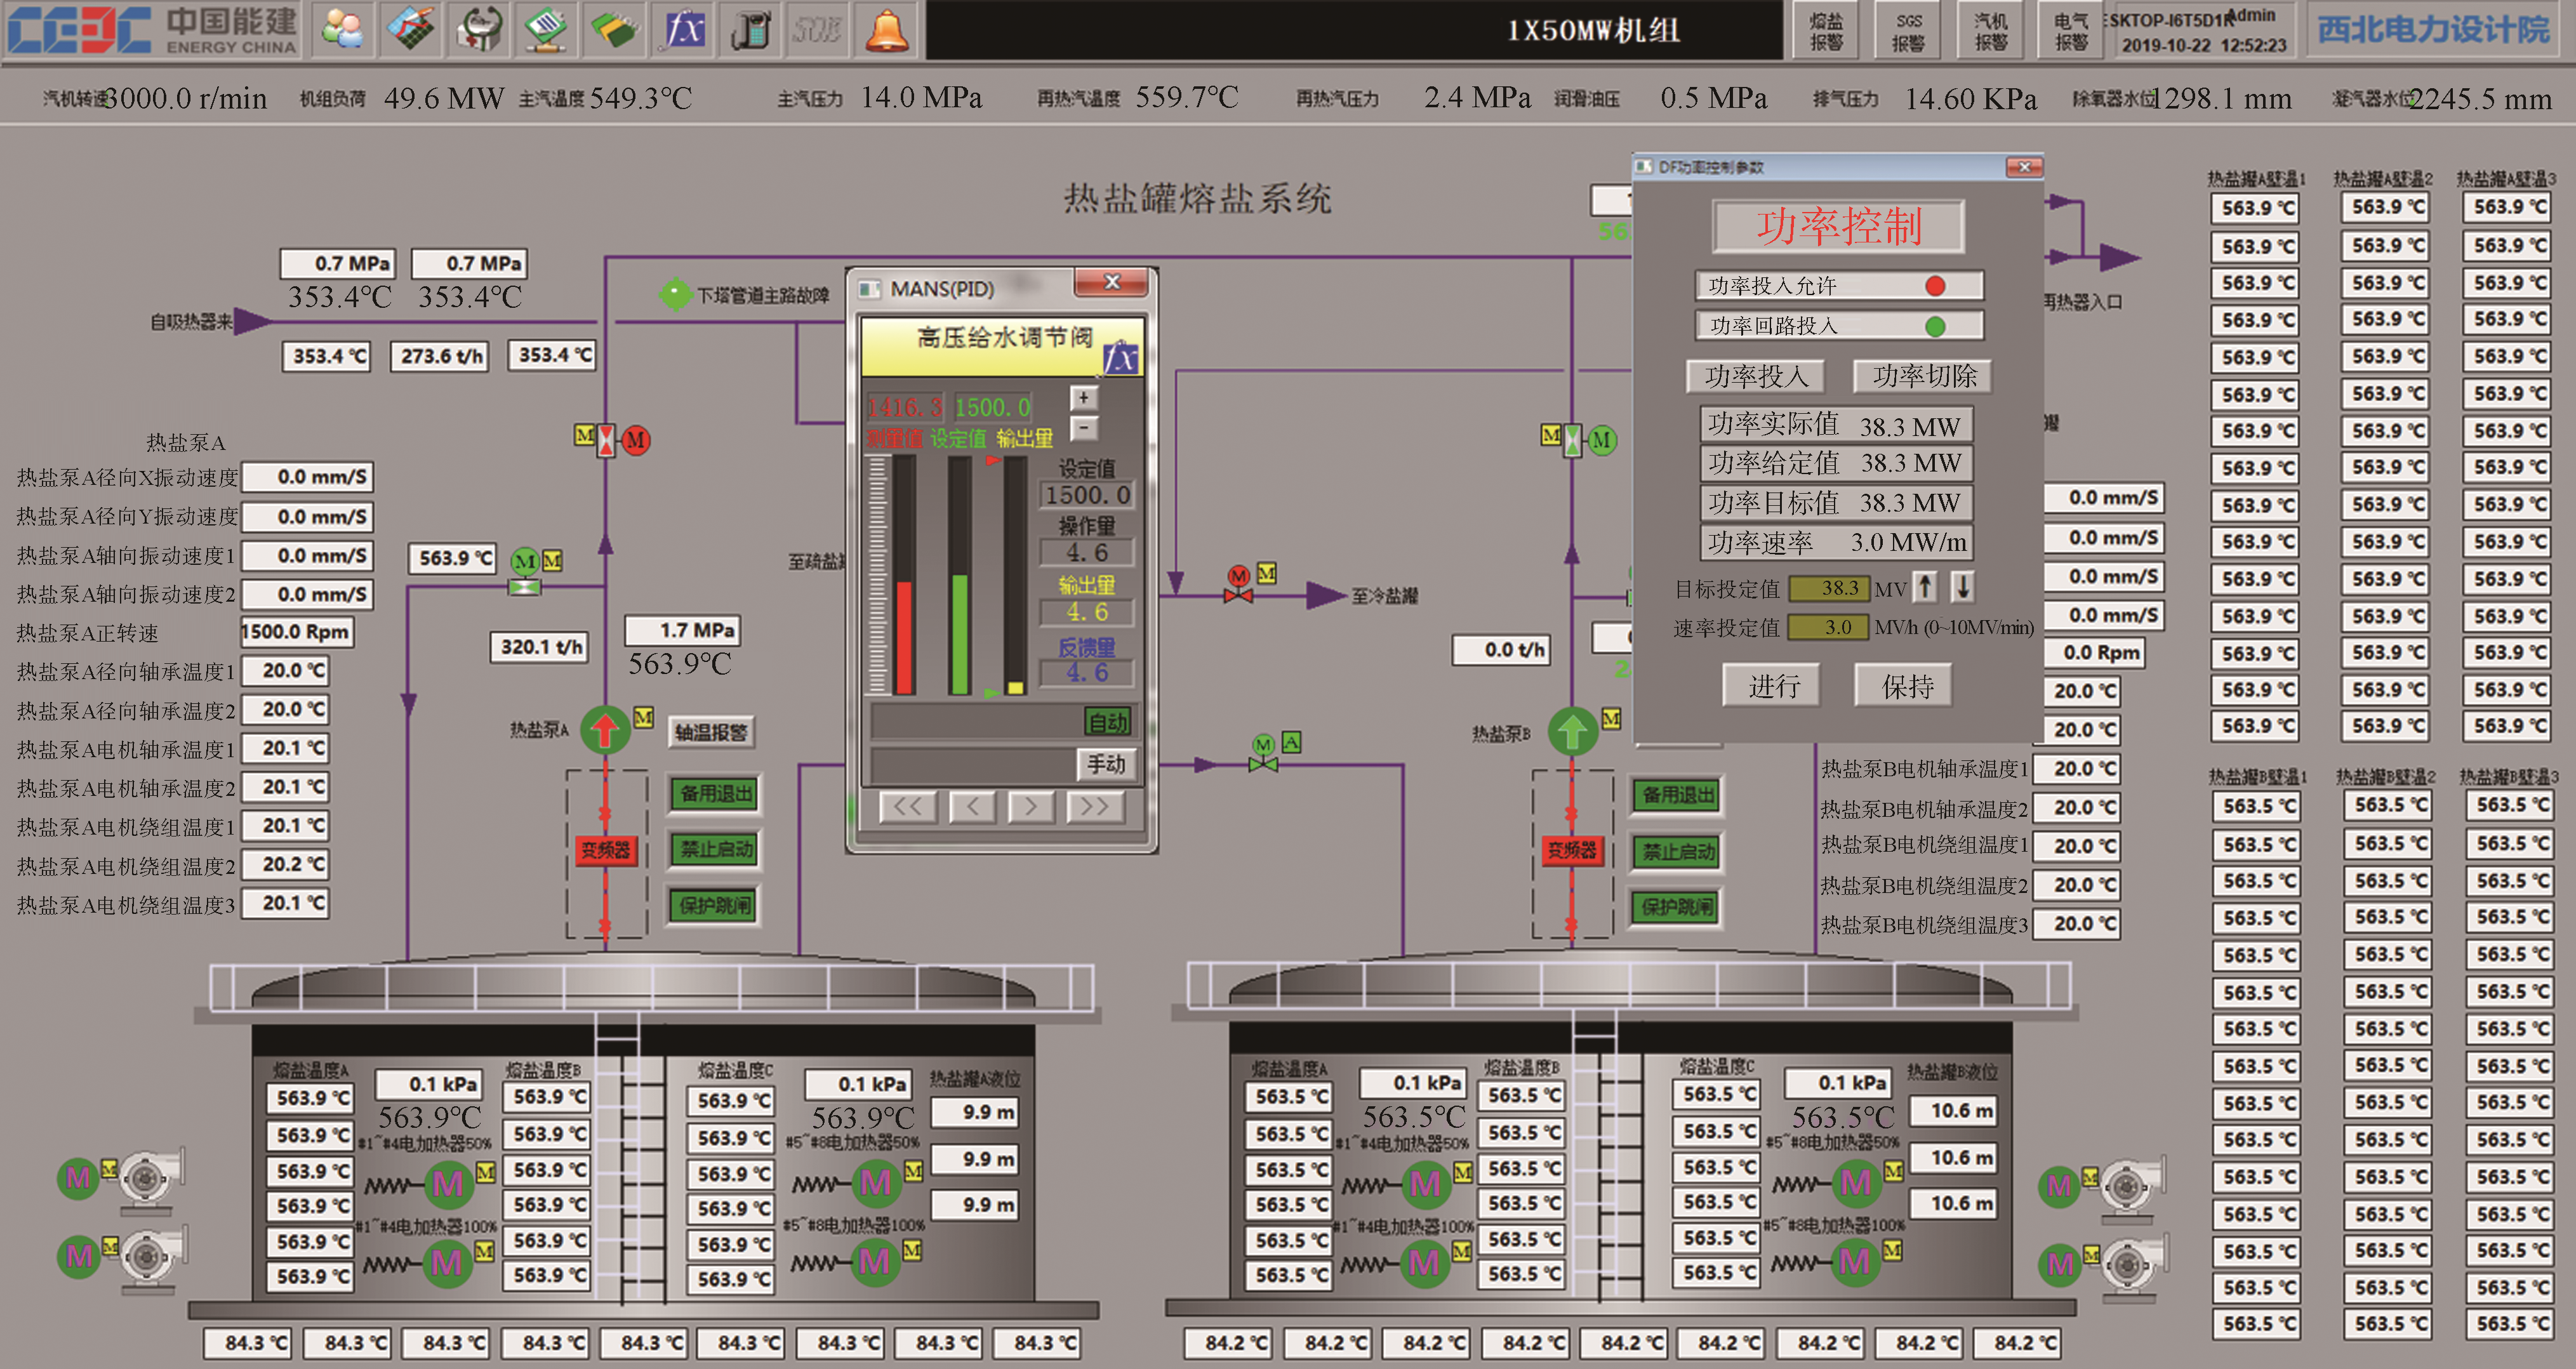The width and height of the screenshot is (2576, 1369).
Task: Open the stethoscope diagnostics icon in the toolbar
Action: pyautogui.click(x=479, y=30)
